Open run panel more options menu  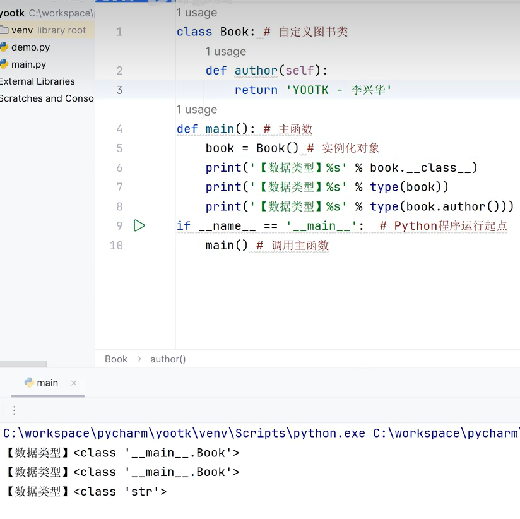(14, 410)
